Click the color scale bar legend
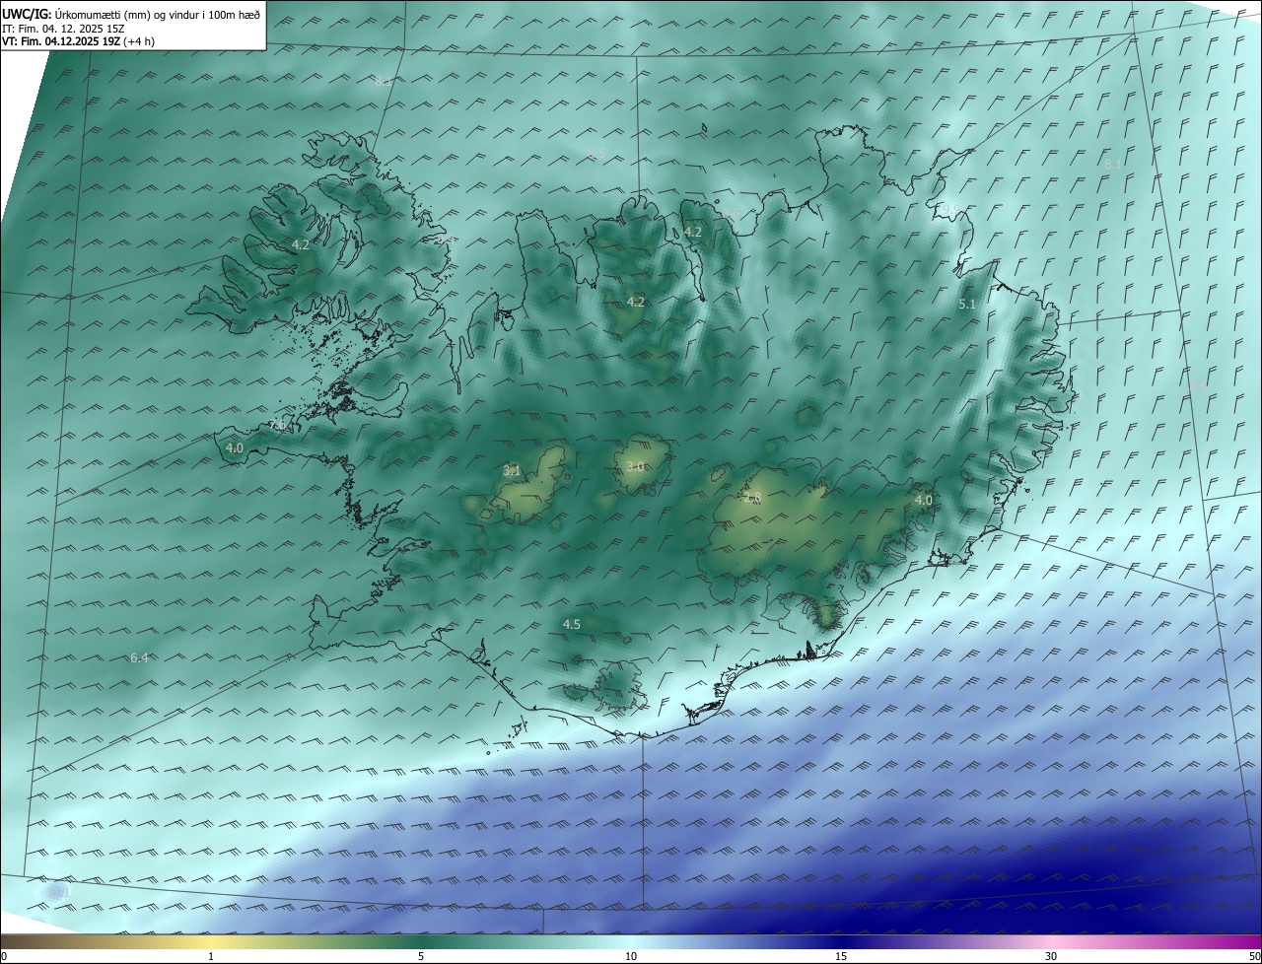This screenshot has width=1262, height=964. [x=631, y=941]
